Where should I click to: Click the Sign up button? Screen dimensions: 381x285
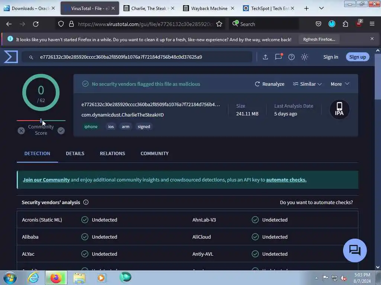click(x=358, y=57)
